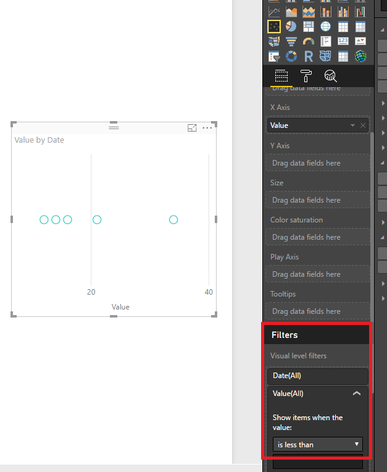Select the Gauge visualization
This screenshot has width=387, height=472.
pyautogui.click(x=309, y=41)
